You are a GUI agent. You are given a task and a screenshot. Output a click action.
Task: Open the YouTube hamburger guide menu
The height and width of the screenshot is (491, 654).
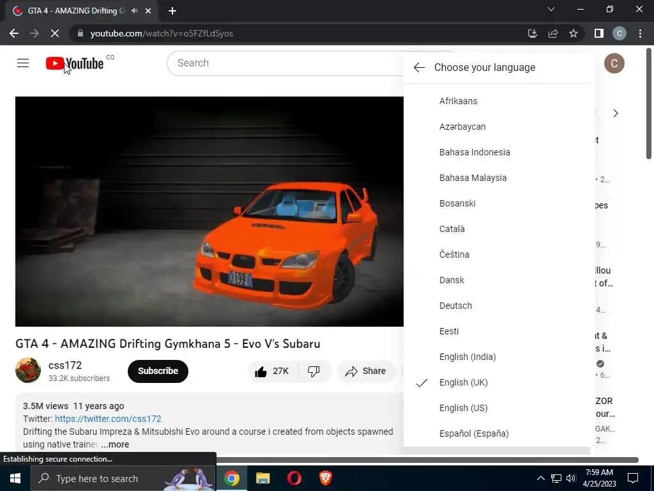23,63
